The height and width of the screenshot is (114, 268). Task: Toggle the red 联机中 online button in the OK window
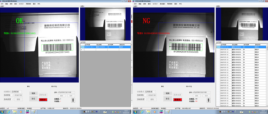(x=43, y=99)
